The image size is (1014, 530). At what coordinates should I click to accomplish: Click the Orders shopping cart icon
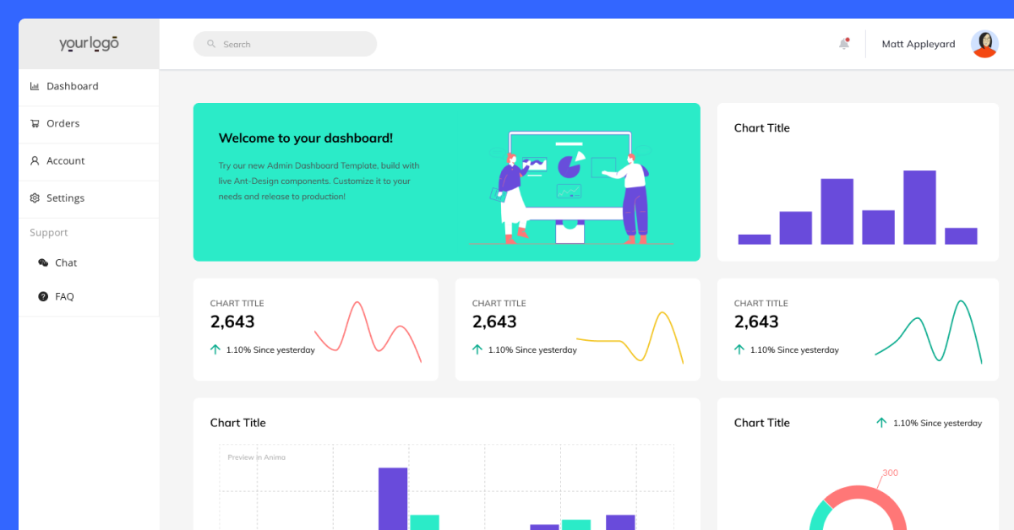tap(35, 123)
